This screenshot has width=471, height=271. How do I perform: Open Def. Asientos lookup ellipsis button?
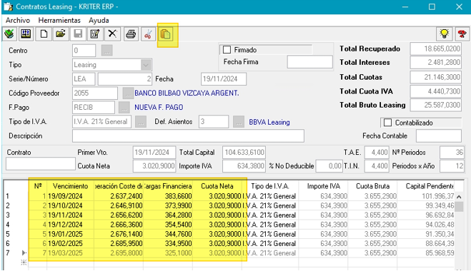239,122
